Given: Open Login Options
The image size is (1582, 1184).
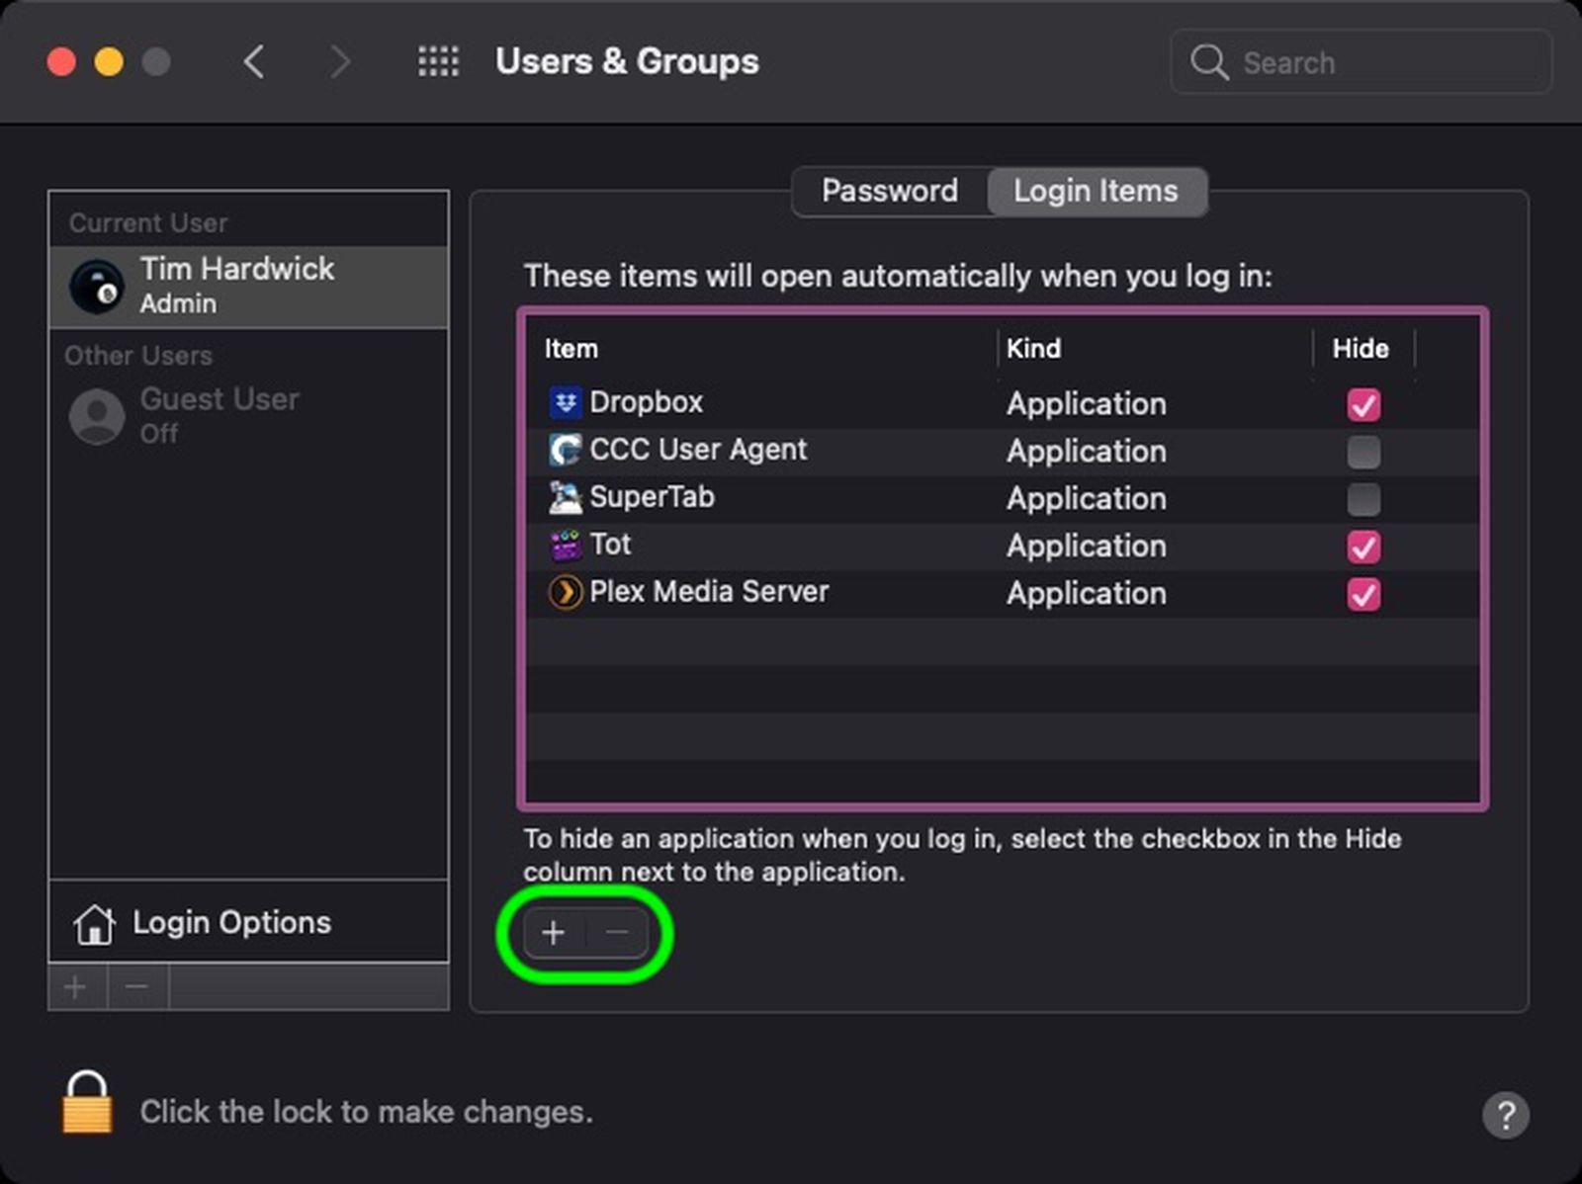Looking at the screenshot, I should (x=231, y=922).
